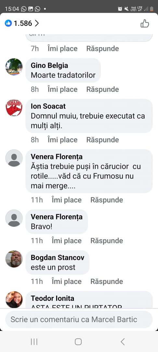This screenshot has width=158, height=352.
Task: Open Bogdan Stancov's name link
Action: pos(58,257)
